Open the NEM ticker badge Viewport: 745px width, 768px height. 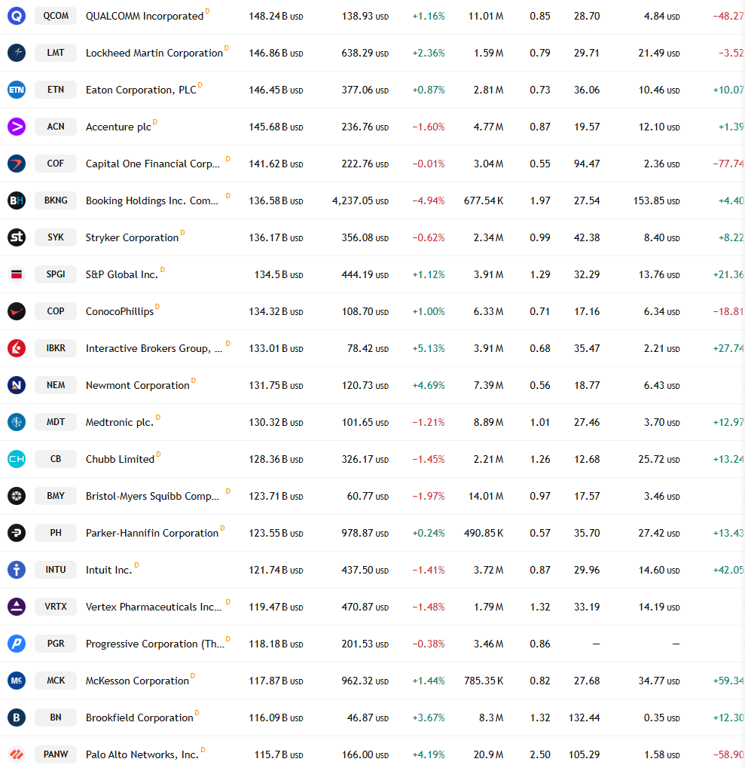(x=56, y=385)
